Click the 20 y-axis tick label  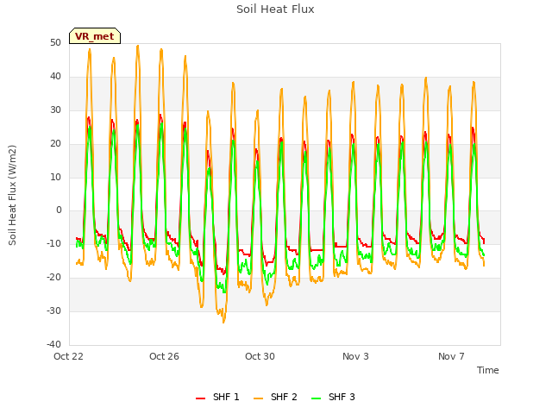[55, 144]
